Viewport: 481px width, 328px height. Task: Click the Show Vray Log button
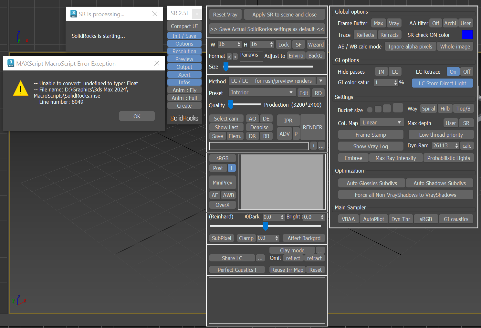[371, 146]
